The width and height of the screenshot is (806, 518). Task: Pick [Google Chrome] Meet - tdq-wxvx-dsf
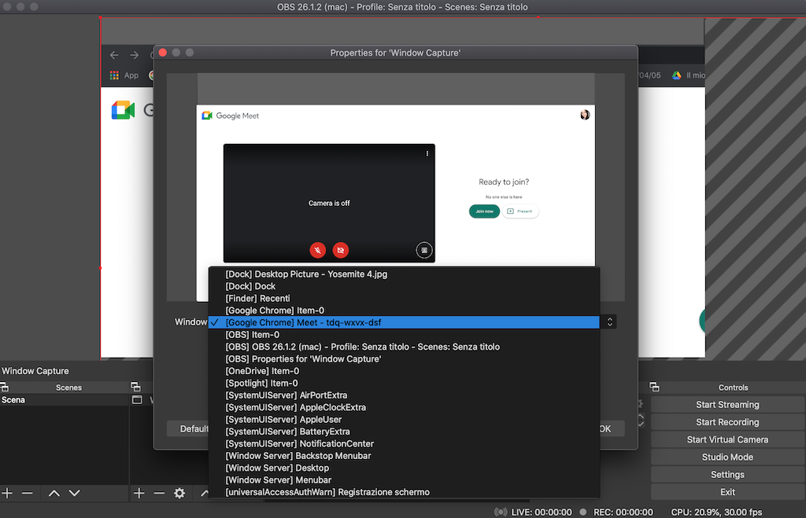pos(404,322)
